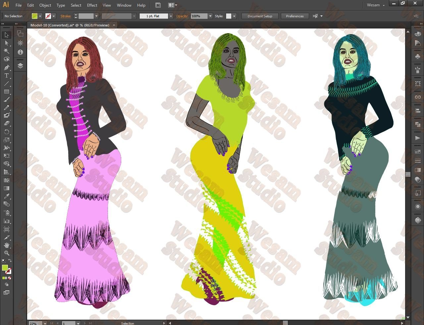Image resolution: width=424 pixels, height=325 pixels.
Task: Select the Line Segment tool
Action: point(6,83)
